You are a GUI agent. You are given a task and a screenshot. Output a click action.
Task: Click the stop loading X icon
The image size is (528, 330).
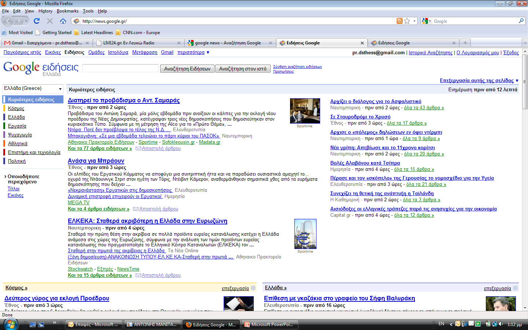click(50, 21)
